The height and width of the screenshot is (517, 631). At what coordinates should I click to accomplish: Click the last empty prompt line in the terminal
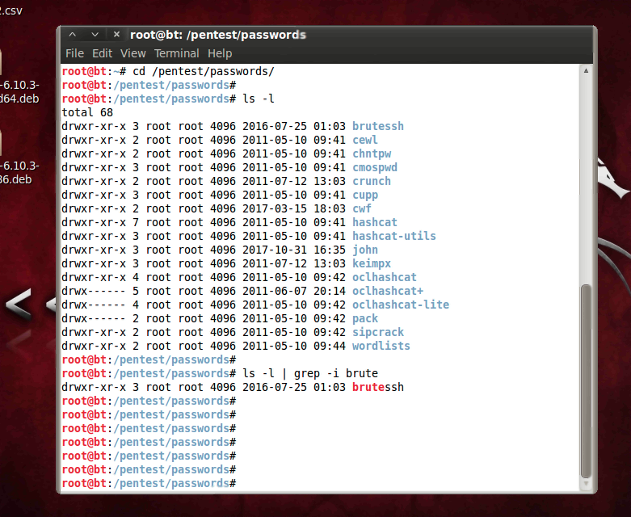323,483
